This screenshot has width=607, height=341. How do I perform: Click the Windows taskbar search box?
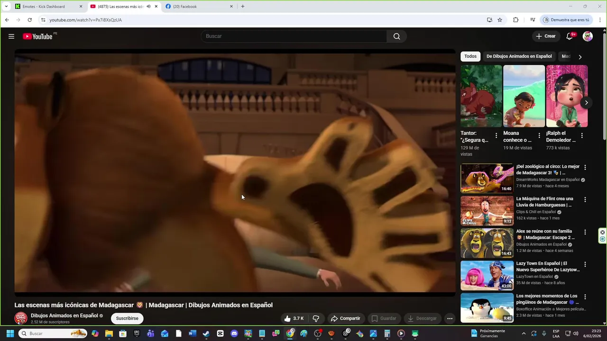point(53,333)
